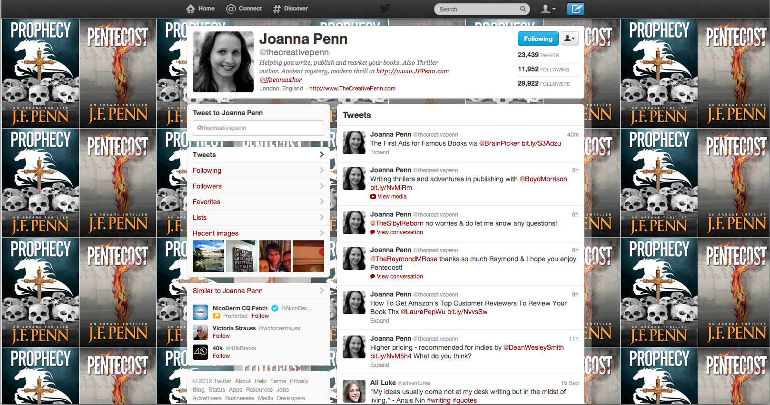This screenshot has width=770, height=405.
Task: Open the #writing hashtag
Action: pos(439,400)
